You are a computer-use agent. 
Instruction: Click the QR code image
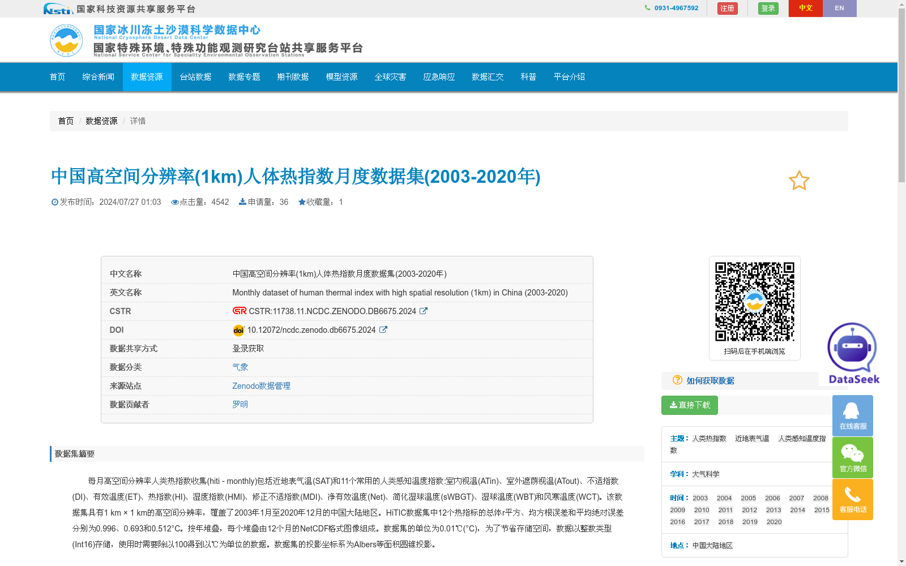[754, 302]
